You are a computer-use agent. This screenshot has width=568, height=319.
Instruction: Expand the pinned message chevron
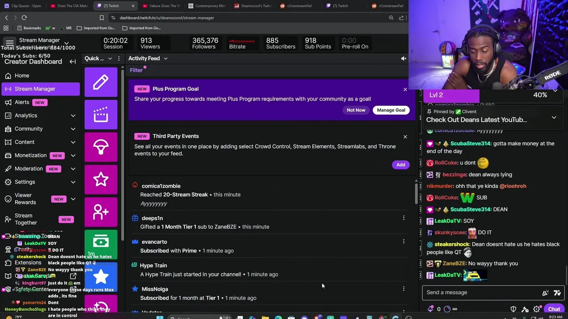click(x=554, y=117)
